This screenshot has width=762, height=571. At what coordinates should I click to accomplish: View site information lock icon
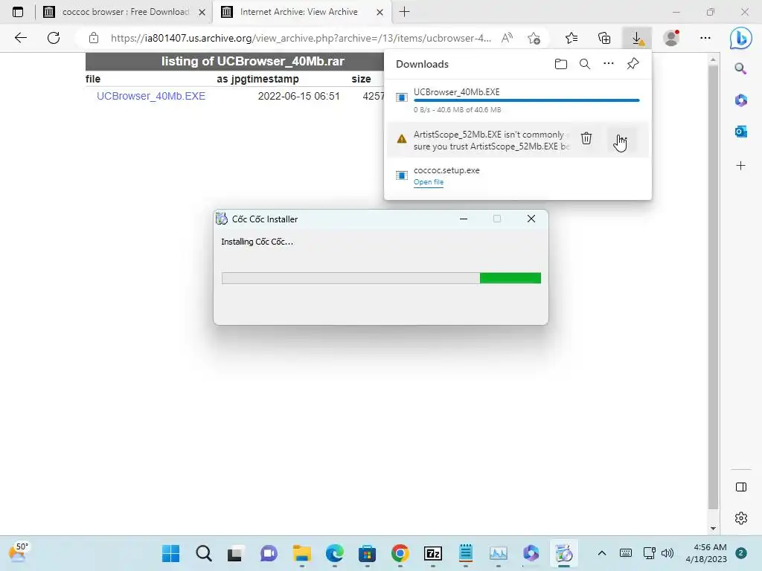tap(93, 38)
